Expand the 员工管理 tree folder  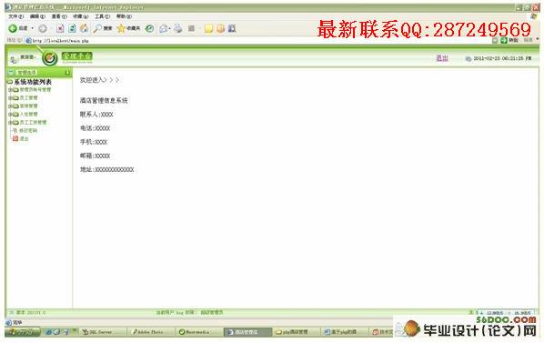(x=10, y=98)
